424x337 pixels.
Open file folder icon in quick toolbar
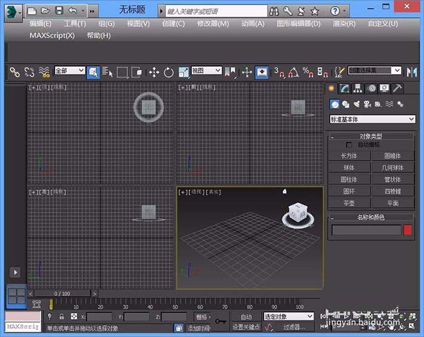tap(45, 11)
